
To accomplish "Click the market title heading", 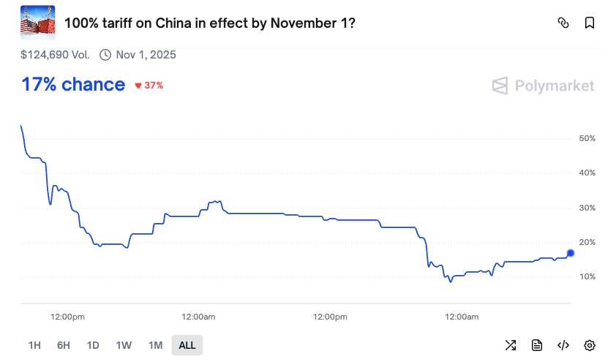I will point(210,23).
